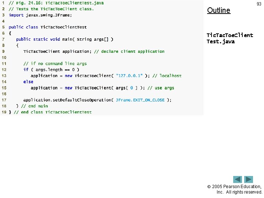Viewport: 264px width, 198px height.
Task: Click the underlined Outline heading
Action: 219,10
